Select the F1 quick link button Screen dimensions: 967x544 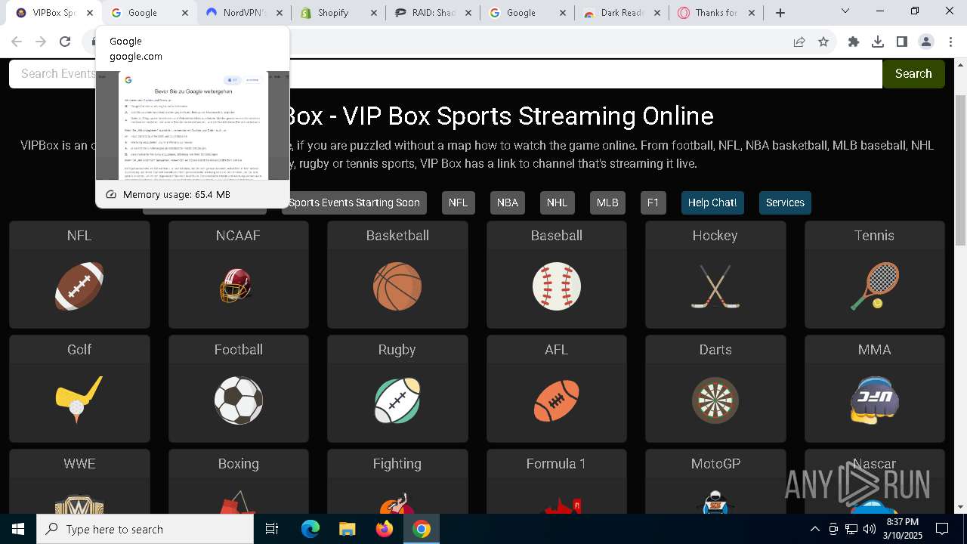653,202
